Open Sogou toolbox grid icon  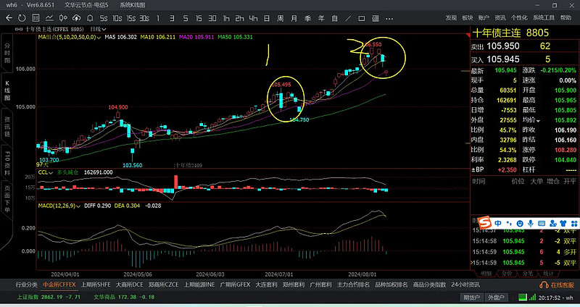pyautogui.click(x=574, y=223)
